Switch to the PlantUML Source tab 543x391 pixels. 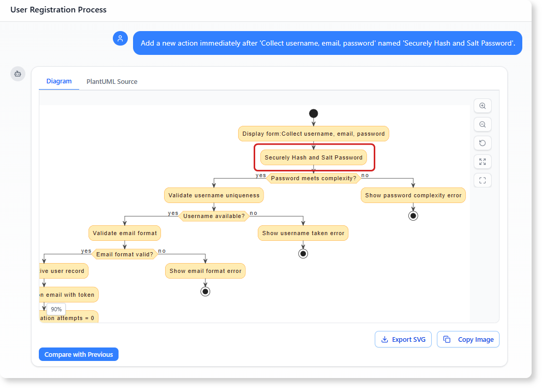[112, 81]
